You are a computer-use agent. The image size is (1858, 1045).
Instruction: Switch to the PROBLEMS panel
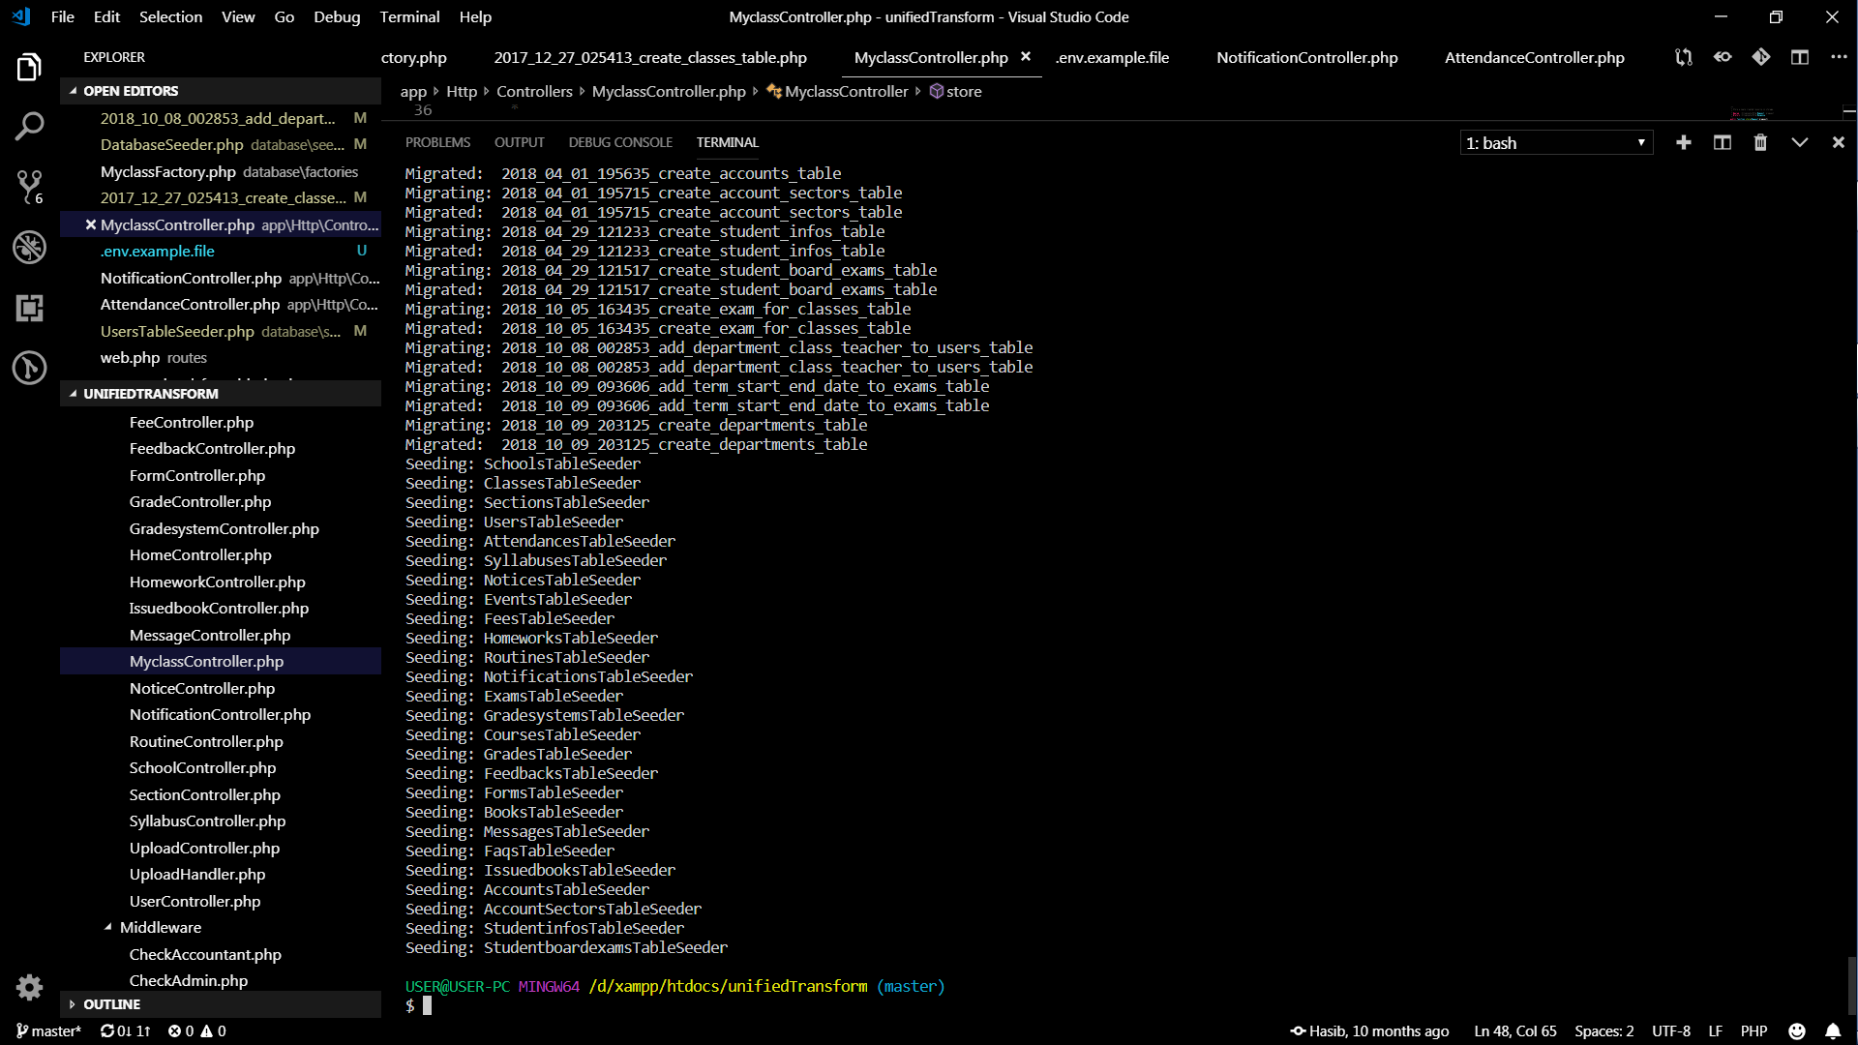438,142
